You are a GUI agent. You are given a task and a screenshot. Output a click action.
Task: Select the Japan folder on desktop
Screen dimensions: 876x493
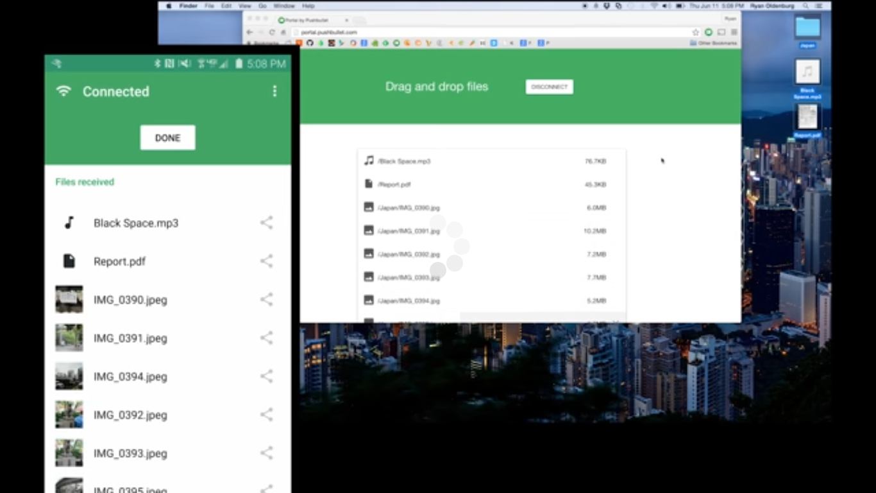pos(807,28)
